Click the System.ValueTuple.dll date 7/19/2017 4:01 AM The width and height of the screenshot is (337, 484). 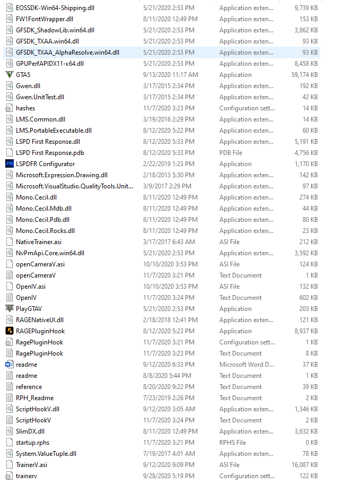[x=169, y=454]
